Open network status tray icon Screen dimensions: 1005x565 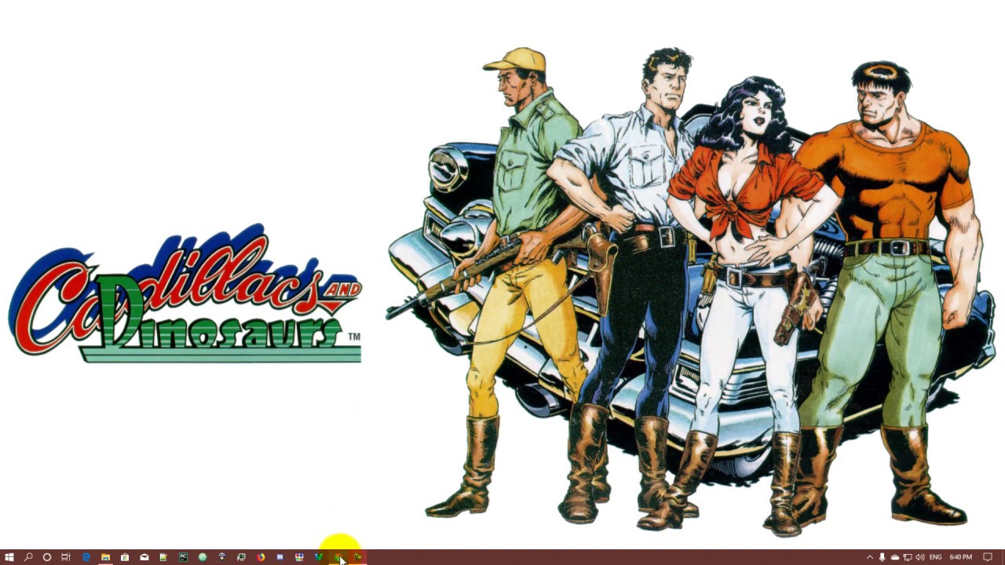point(907,557)
